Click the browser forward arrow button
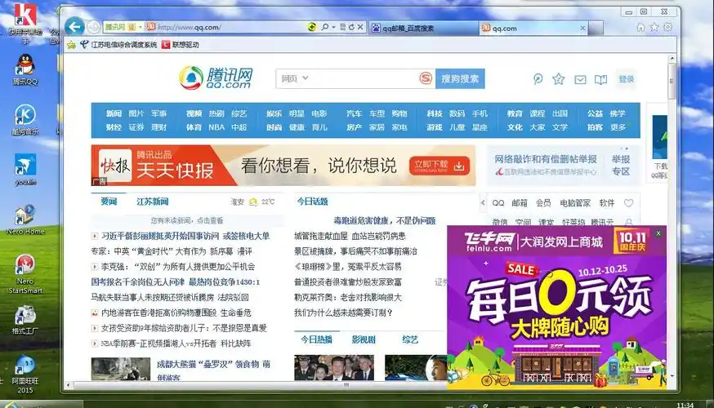The height and width of the screenshot is (408, 714). (94, 27)
